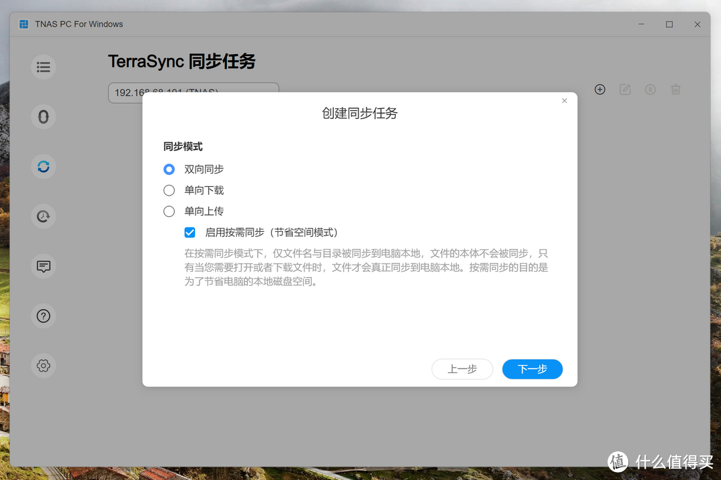Image resolution: width=721 pixels, height=480 pixels.
Task: Click the edit sync task pencil icon
Action: [625, 89]
